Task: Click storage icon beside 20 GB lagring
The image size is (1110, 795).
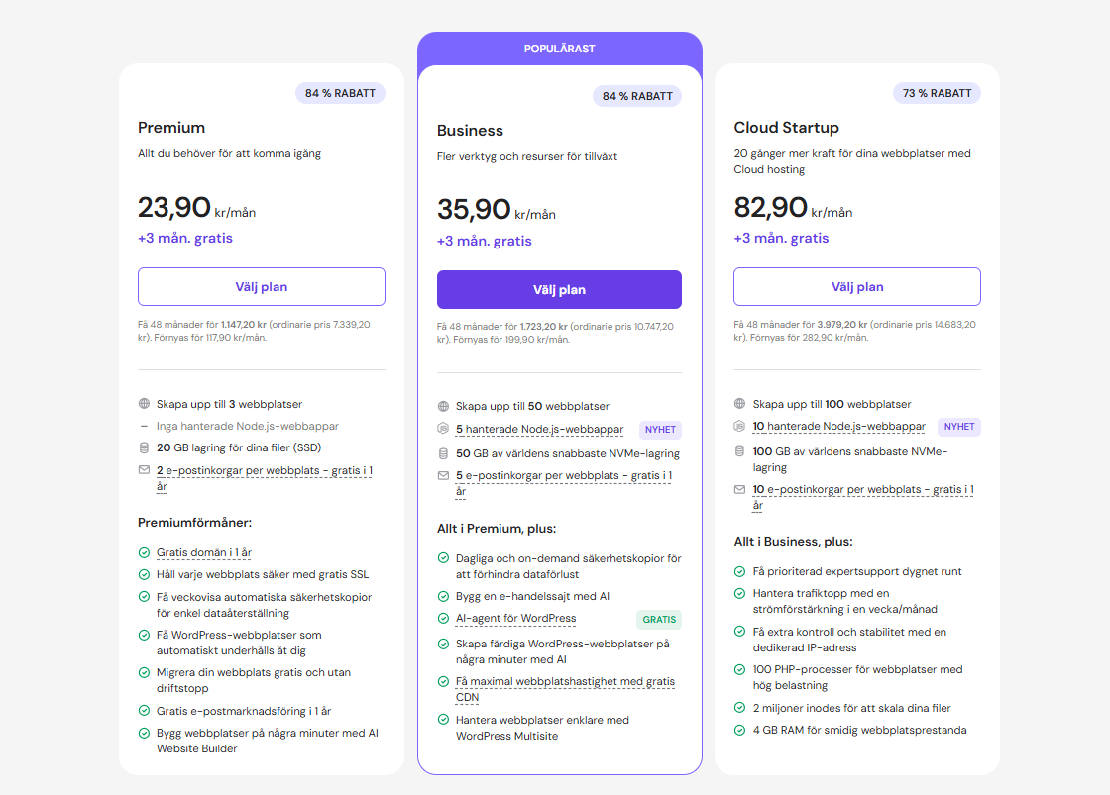Action: 144,447
